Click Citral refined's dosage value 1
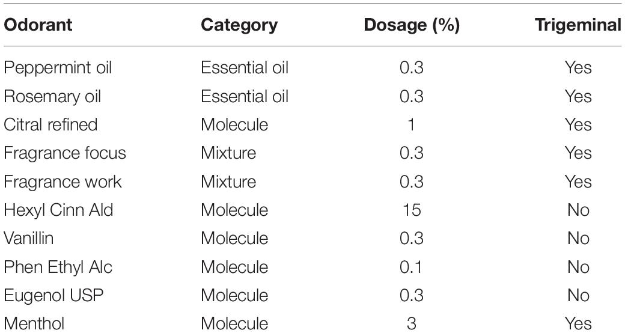 click(411, 124)
